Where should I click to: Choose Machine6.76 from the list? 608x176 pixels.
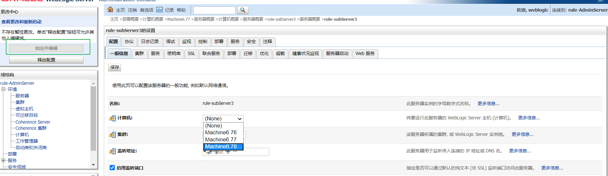tap(223, 132)
